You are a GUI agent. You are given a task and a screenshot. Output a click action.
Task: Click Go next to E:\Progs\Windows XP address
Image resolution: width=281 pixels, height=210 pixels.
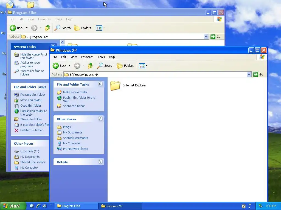pos(258,74)
